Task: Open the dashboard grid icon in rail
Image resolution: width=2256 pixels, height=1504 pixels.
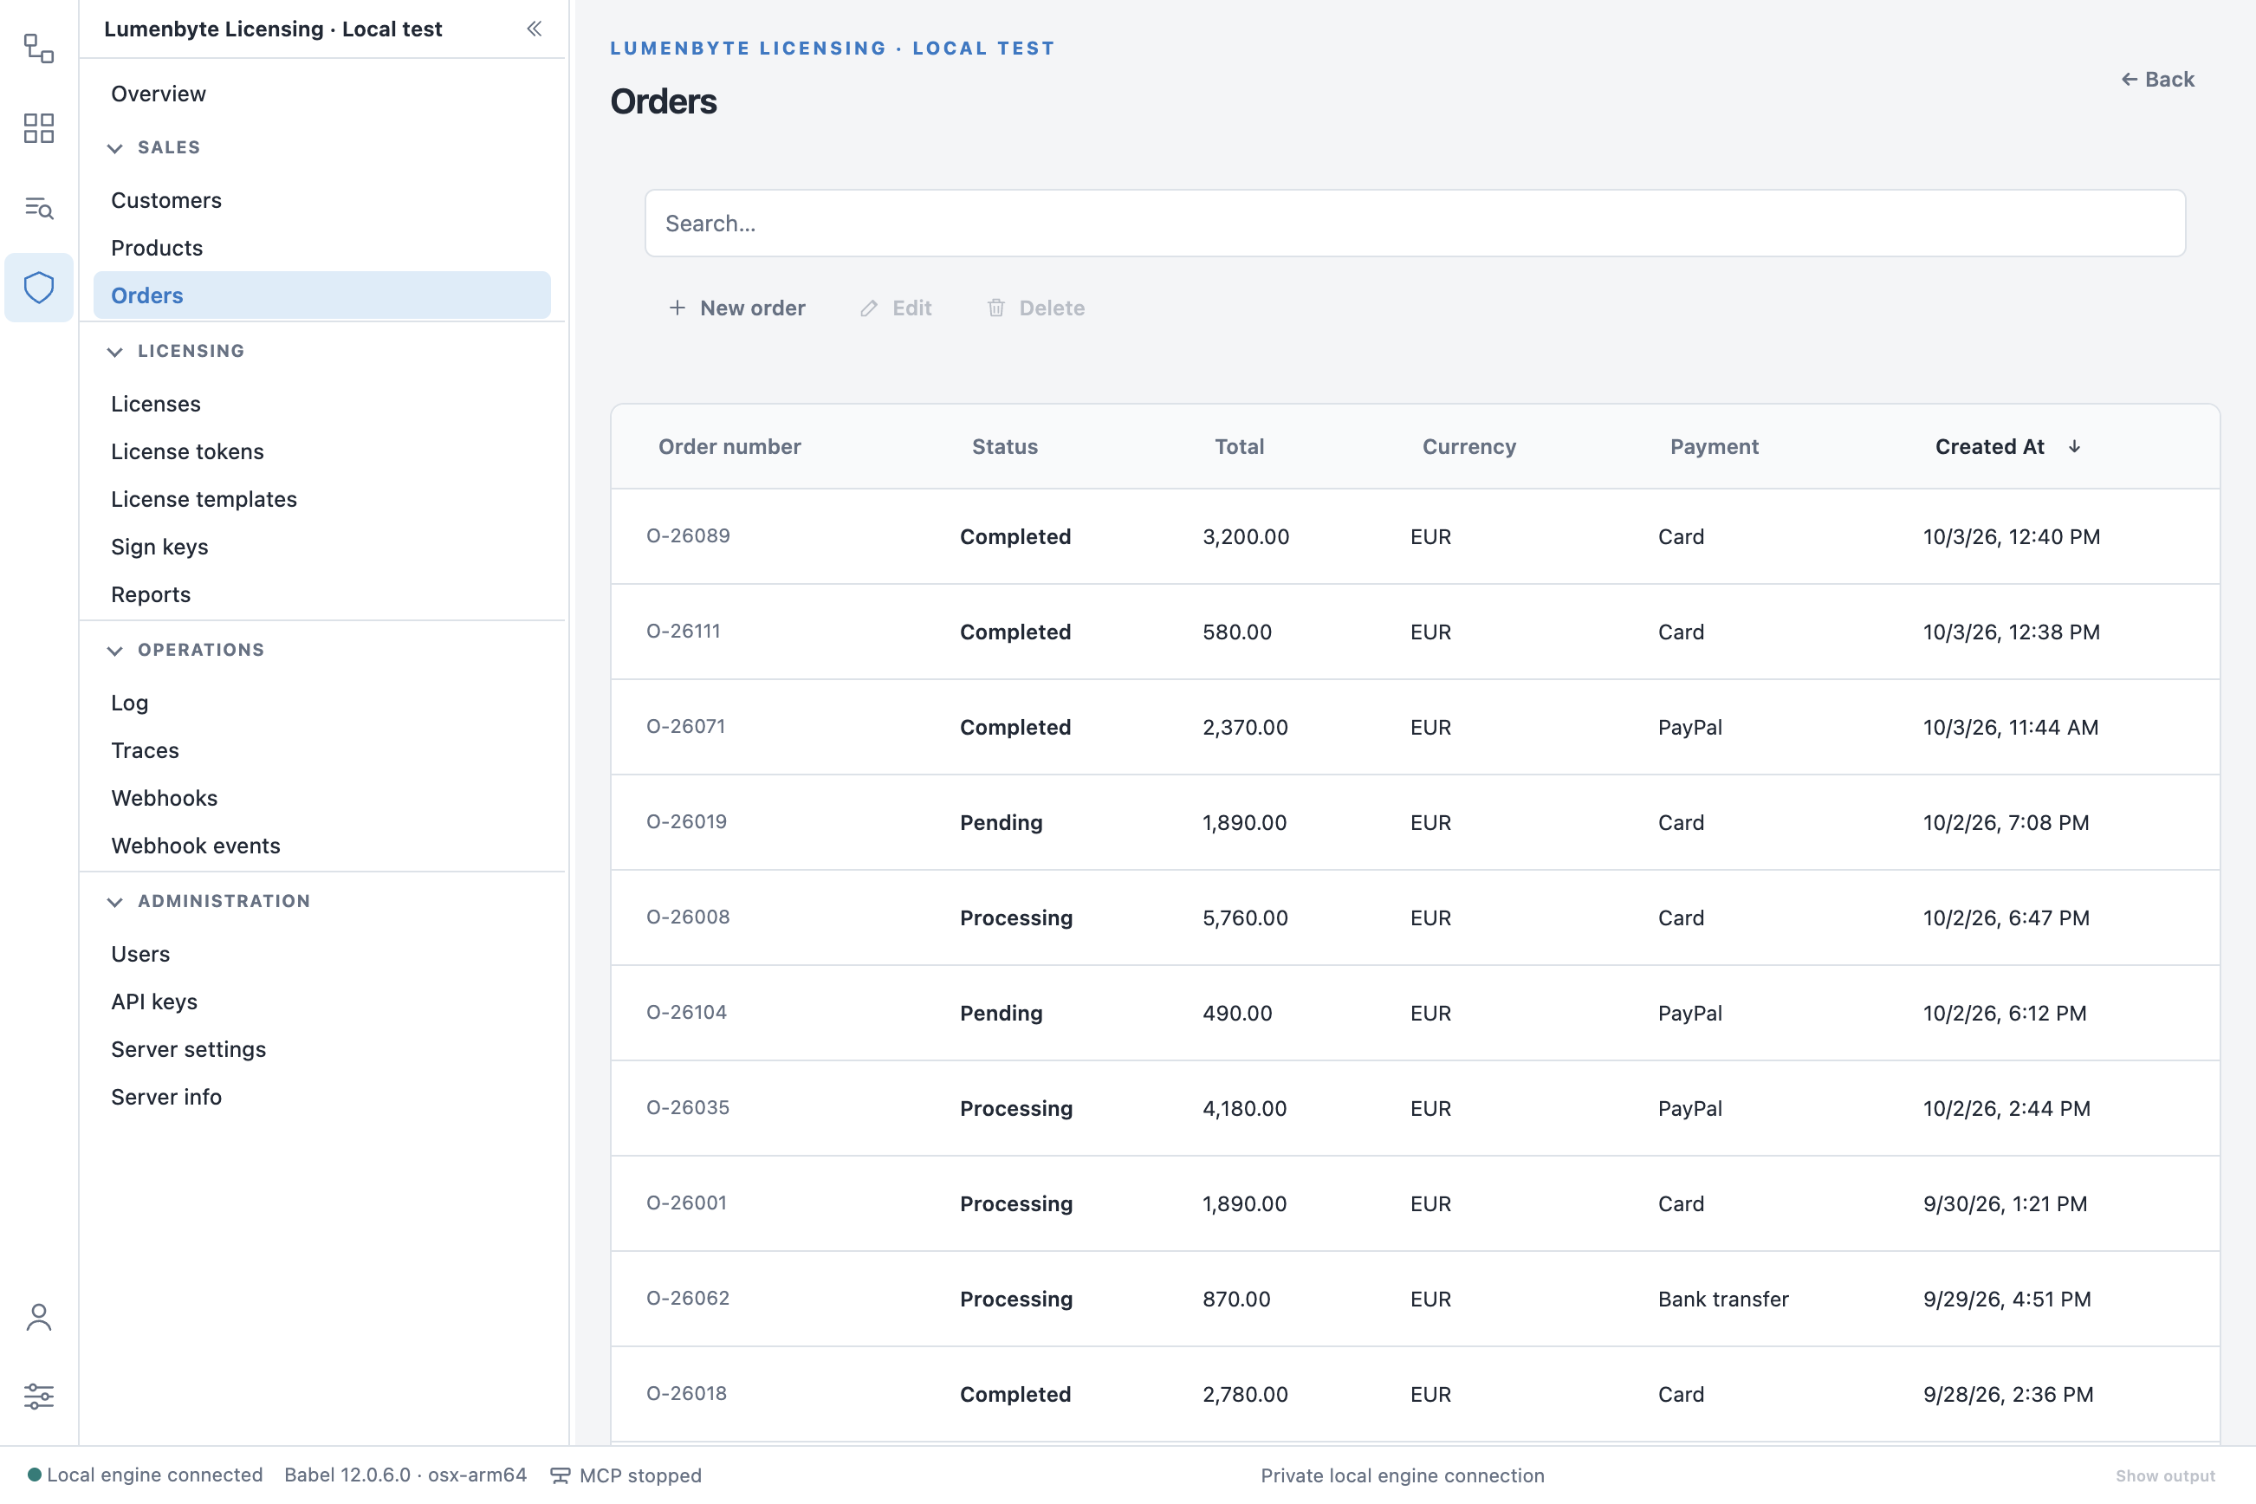Action: 38,127
